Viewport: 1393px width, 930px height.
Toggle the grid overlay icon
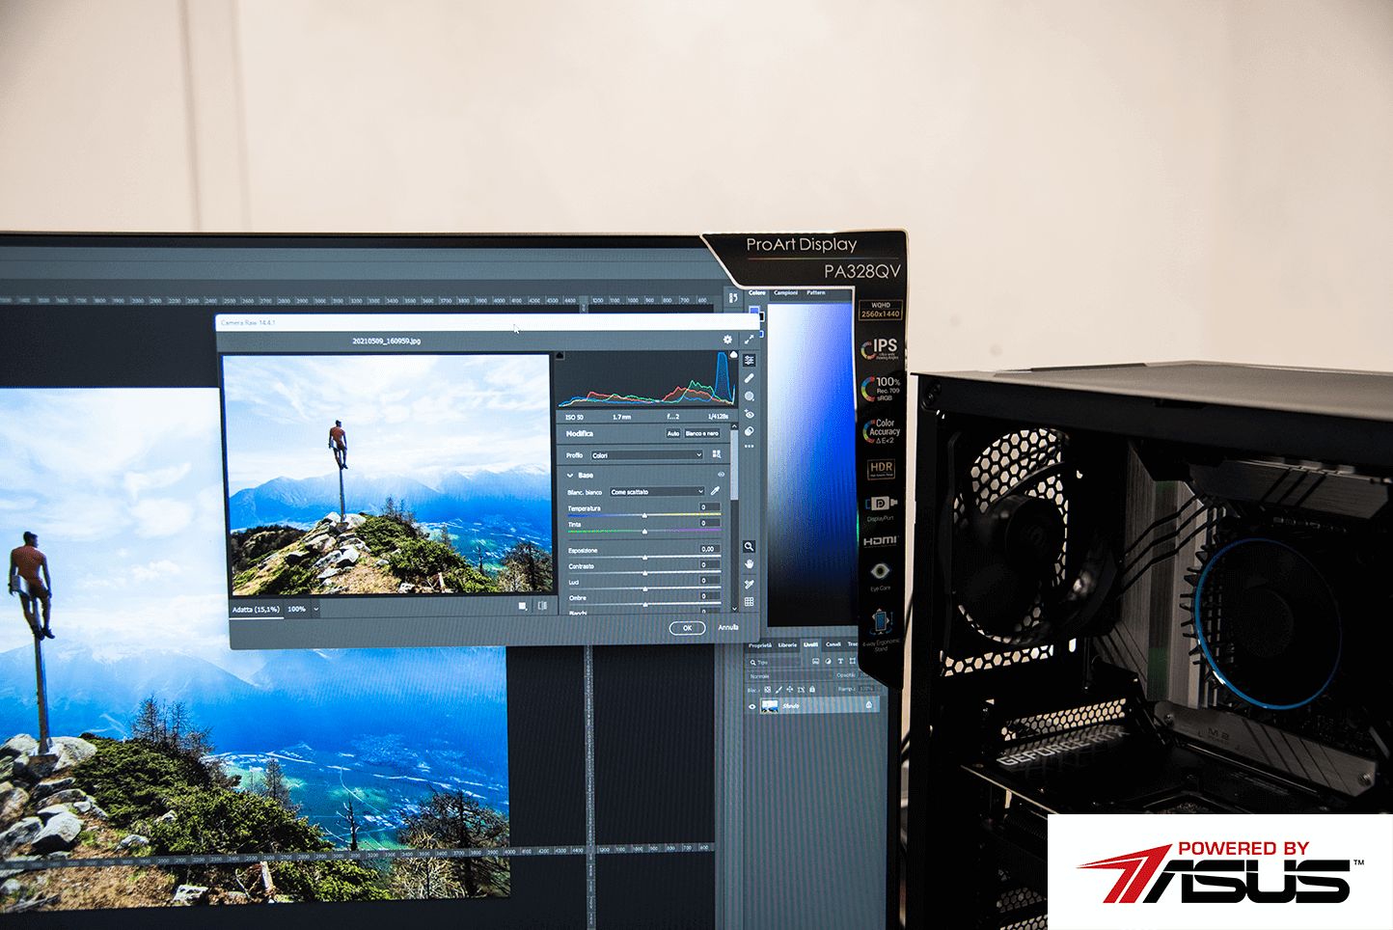pos(749,602)
